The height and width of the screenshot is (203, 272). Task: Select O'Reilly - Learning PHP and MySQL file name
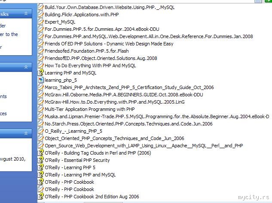point(80,175)
